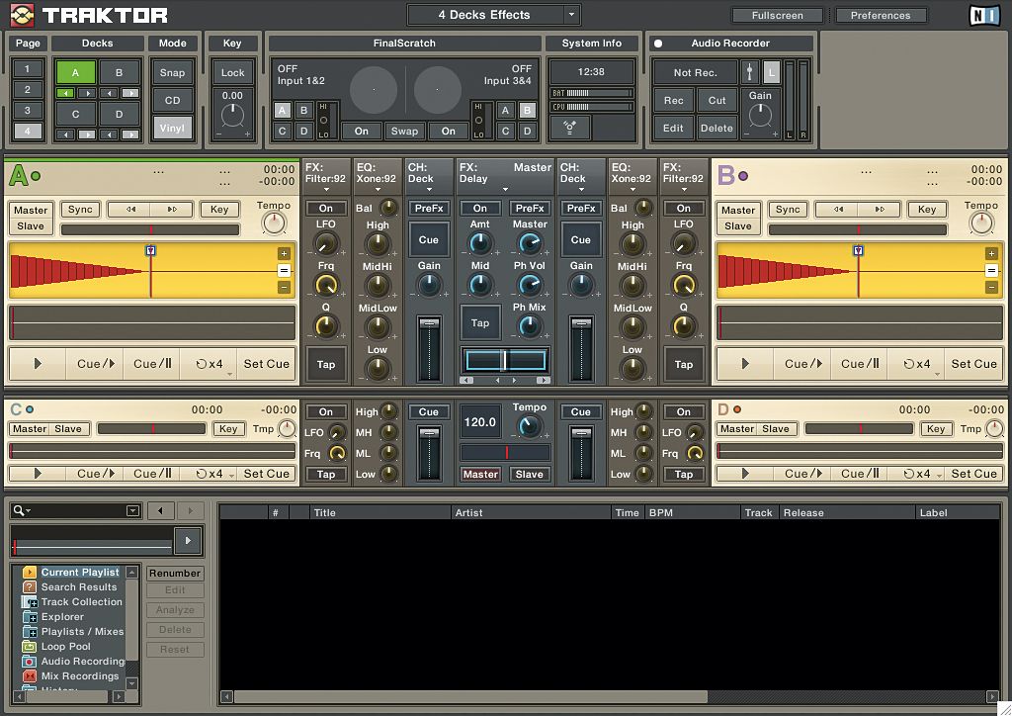Screen dimensions: 1012x716
Task: Toggle Snap mode
Action: [172, 72]
